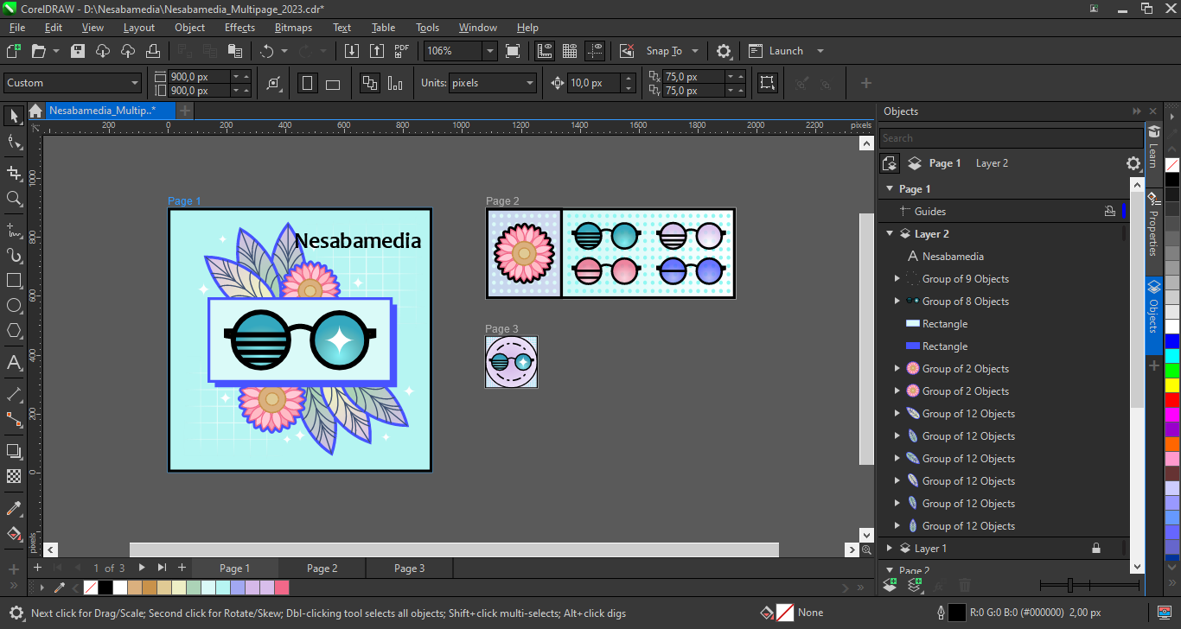Viewport: 1181px width, 629px height.
Task: Switch to the Page 2 tab
Action: pos(322,569)
